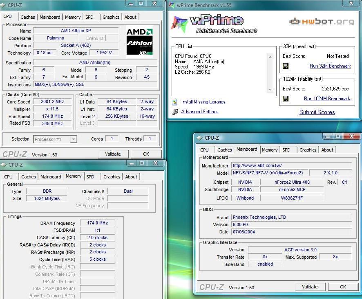Open About tab in Mainboard CPU-Z window

coord(327,150)
